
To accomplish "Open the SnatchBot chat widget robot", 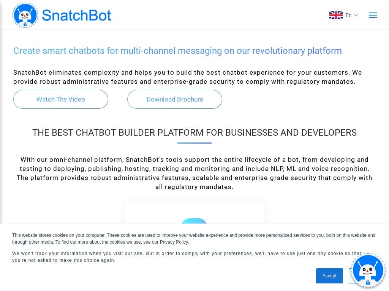I will (x=368, y=270).
